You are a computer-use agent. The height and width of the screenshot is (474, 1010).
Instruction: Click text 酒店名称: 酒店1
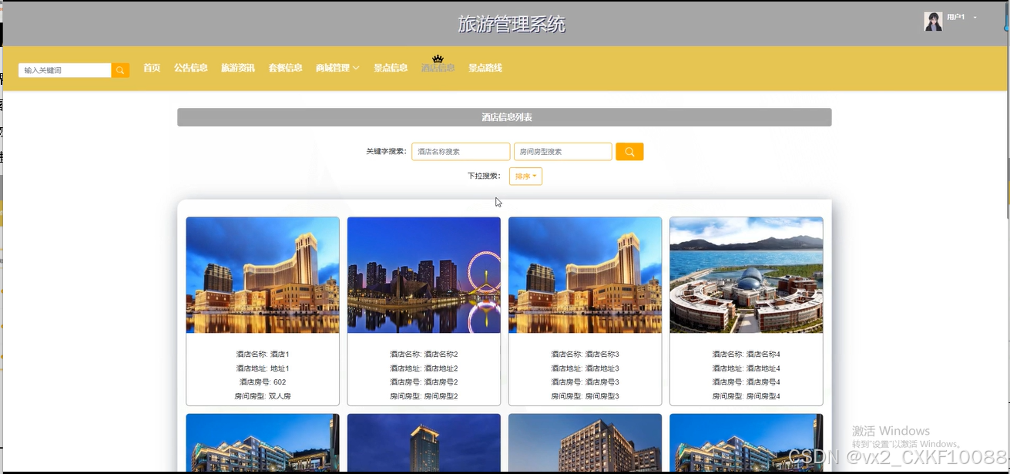coord(263,355)
